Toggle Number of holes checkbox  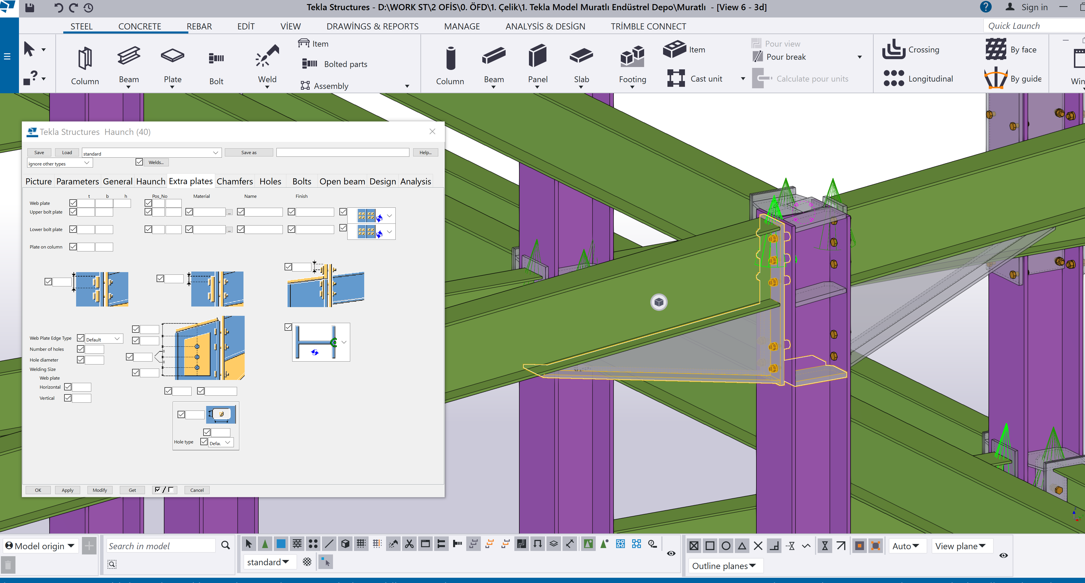point(80,349)
